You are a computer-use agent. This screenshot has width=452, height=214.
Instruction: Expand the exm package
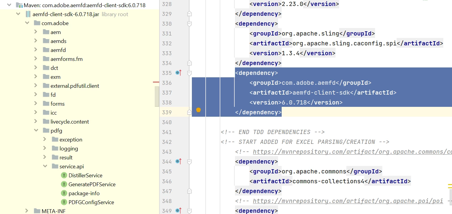click(36, 77)
